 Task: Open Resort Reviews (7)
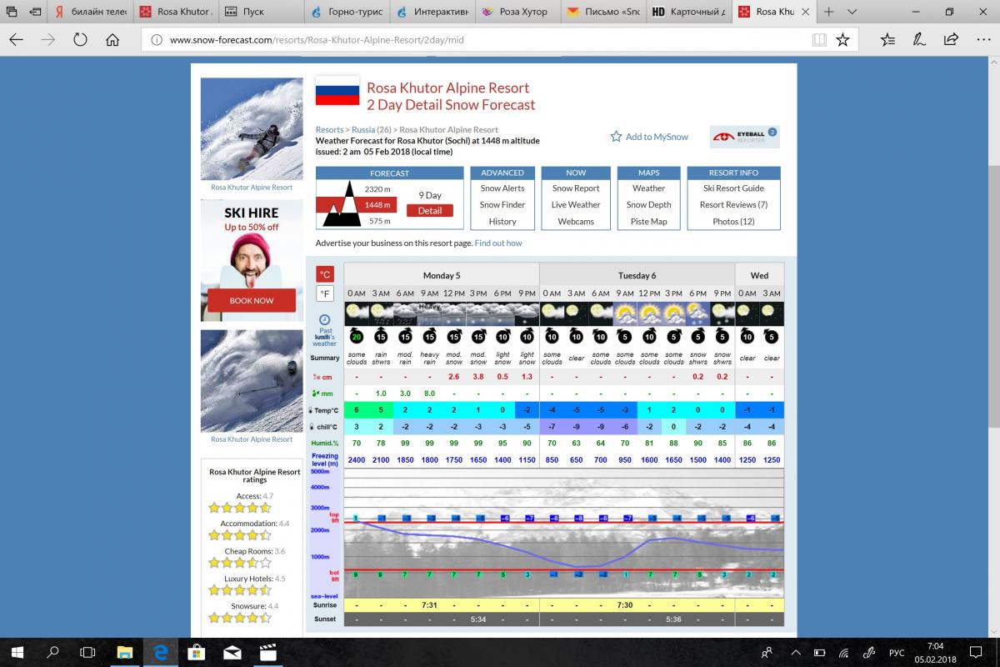(733, 204)
